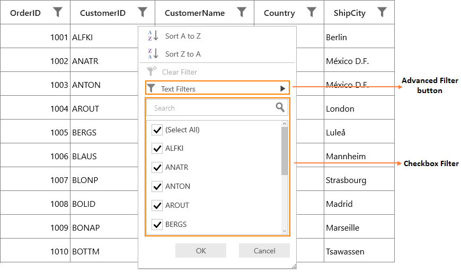This screenshot has height=274, width=461.
Task: Select the Tsawassen ShipCity cell
Action: (x=359, y=250)
